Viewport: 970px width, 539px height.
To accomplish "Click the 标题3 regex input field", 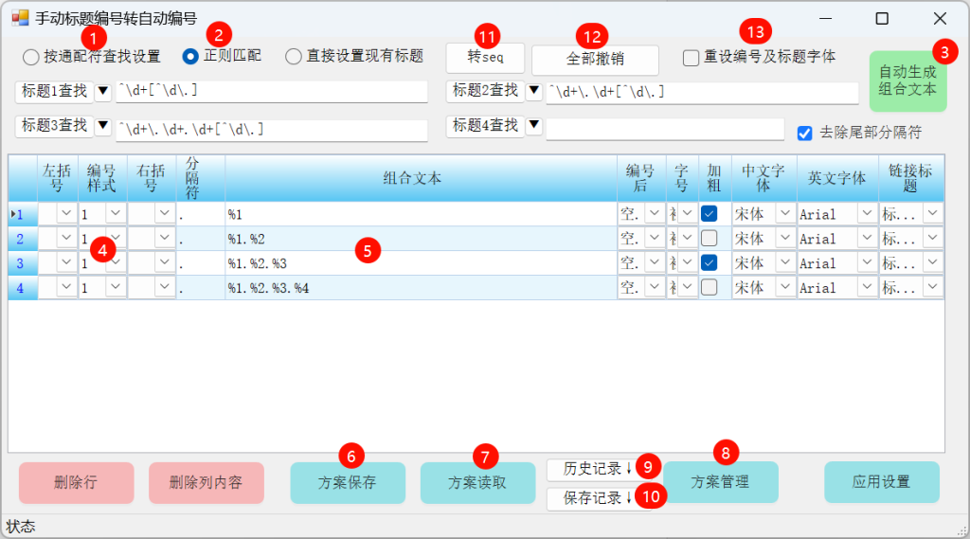I will [x=272, y=130].
